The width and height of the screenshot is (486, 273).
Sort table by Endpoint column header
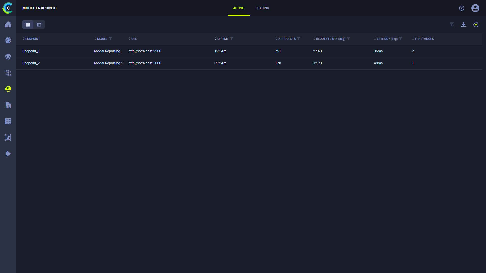coord(32,39)
